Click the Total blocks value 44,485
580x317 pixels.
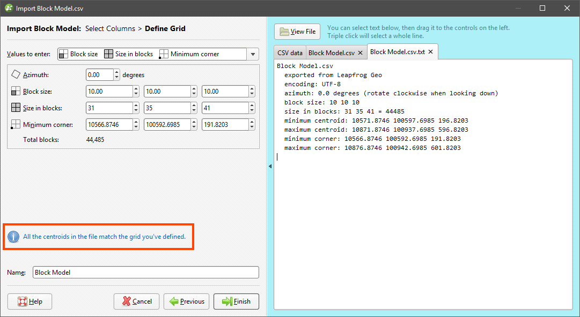(95, 140)
